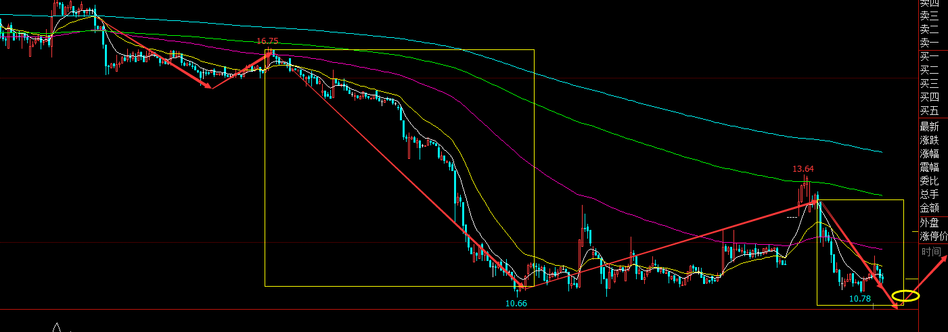Select the 外盘 outer volume label
This screenshot has width=948, height=332.
[x=929, y=222]
